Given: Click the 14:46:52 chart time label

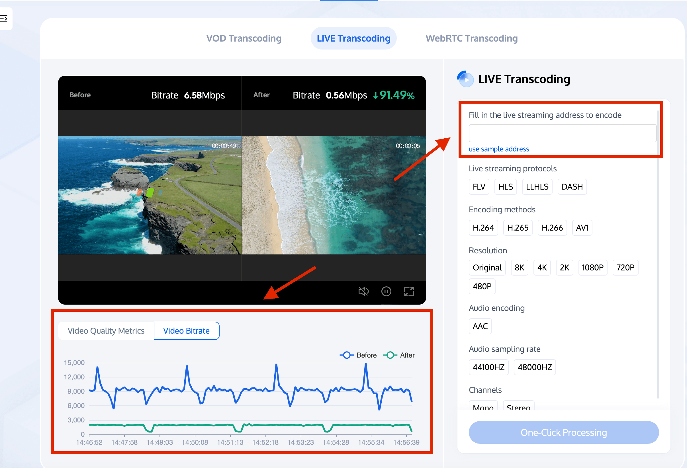Looking at the screenshot, I should (x=89, y=442).
